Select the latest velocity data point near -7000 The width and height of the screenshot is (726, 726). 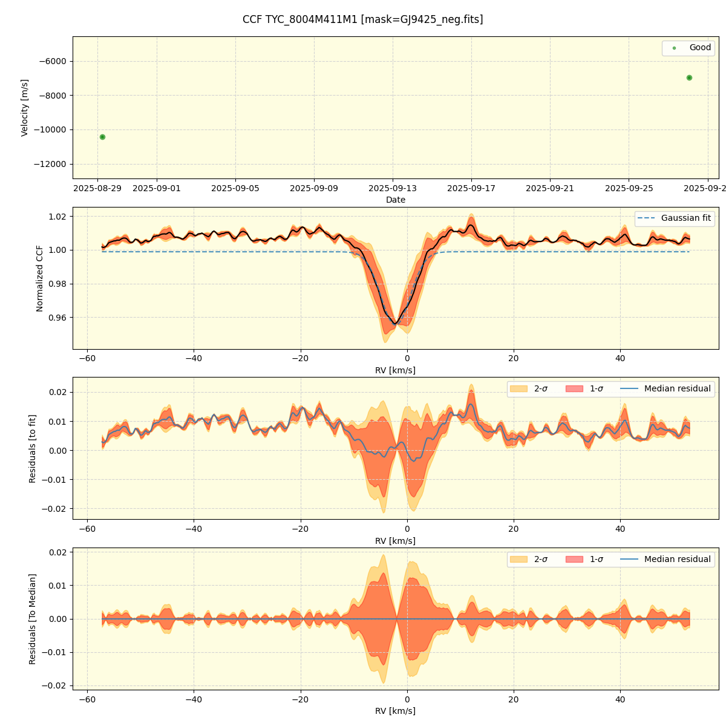689,77
